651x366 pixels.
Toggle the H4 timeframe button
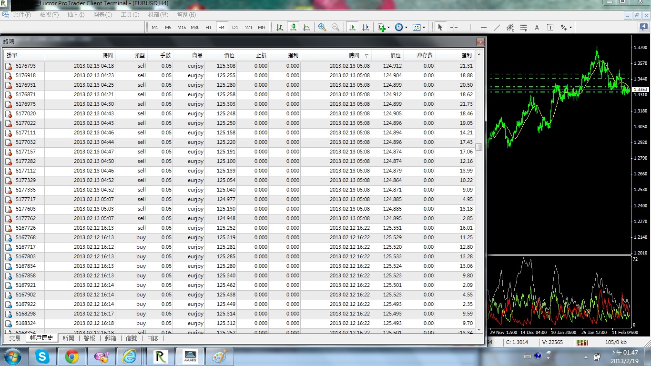[x=222, y=27]
